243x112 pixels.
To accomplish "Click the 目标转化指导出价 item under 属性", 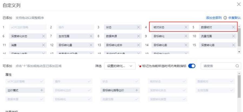I will (120, 90).
